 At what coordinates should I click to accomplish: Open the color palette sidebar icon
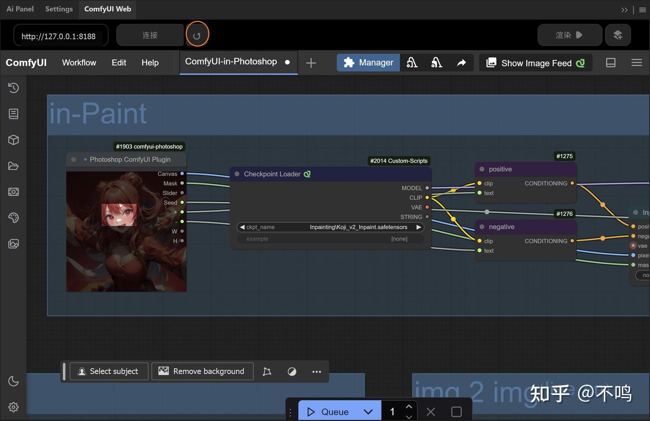coord(14,218)
